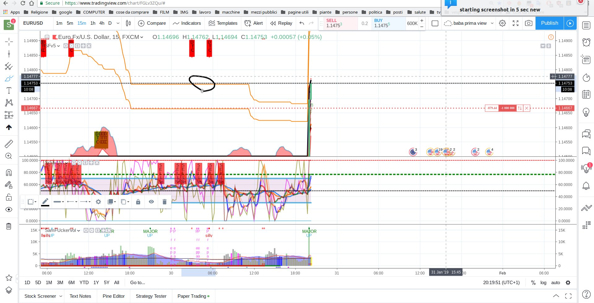This screenshot has width=594, height=303.
Task: Switch to the 5m timeframe
Action: pos(70,23)
